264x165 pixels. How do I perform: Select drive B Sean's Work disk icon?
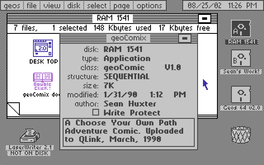click(241, 59)
